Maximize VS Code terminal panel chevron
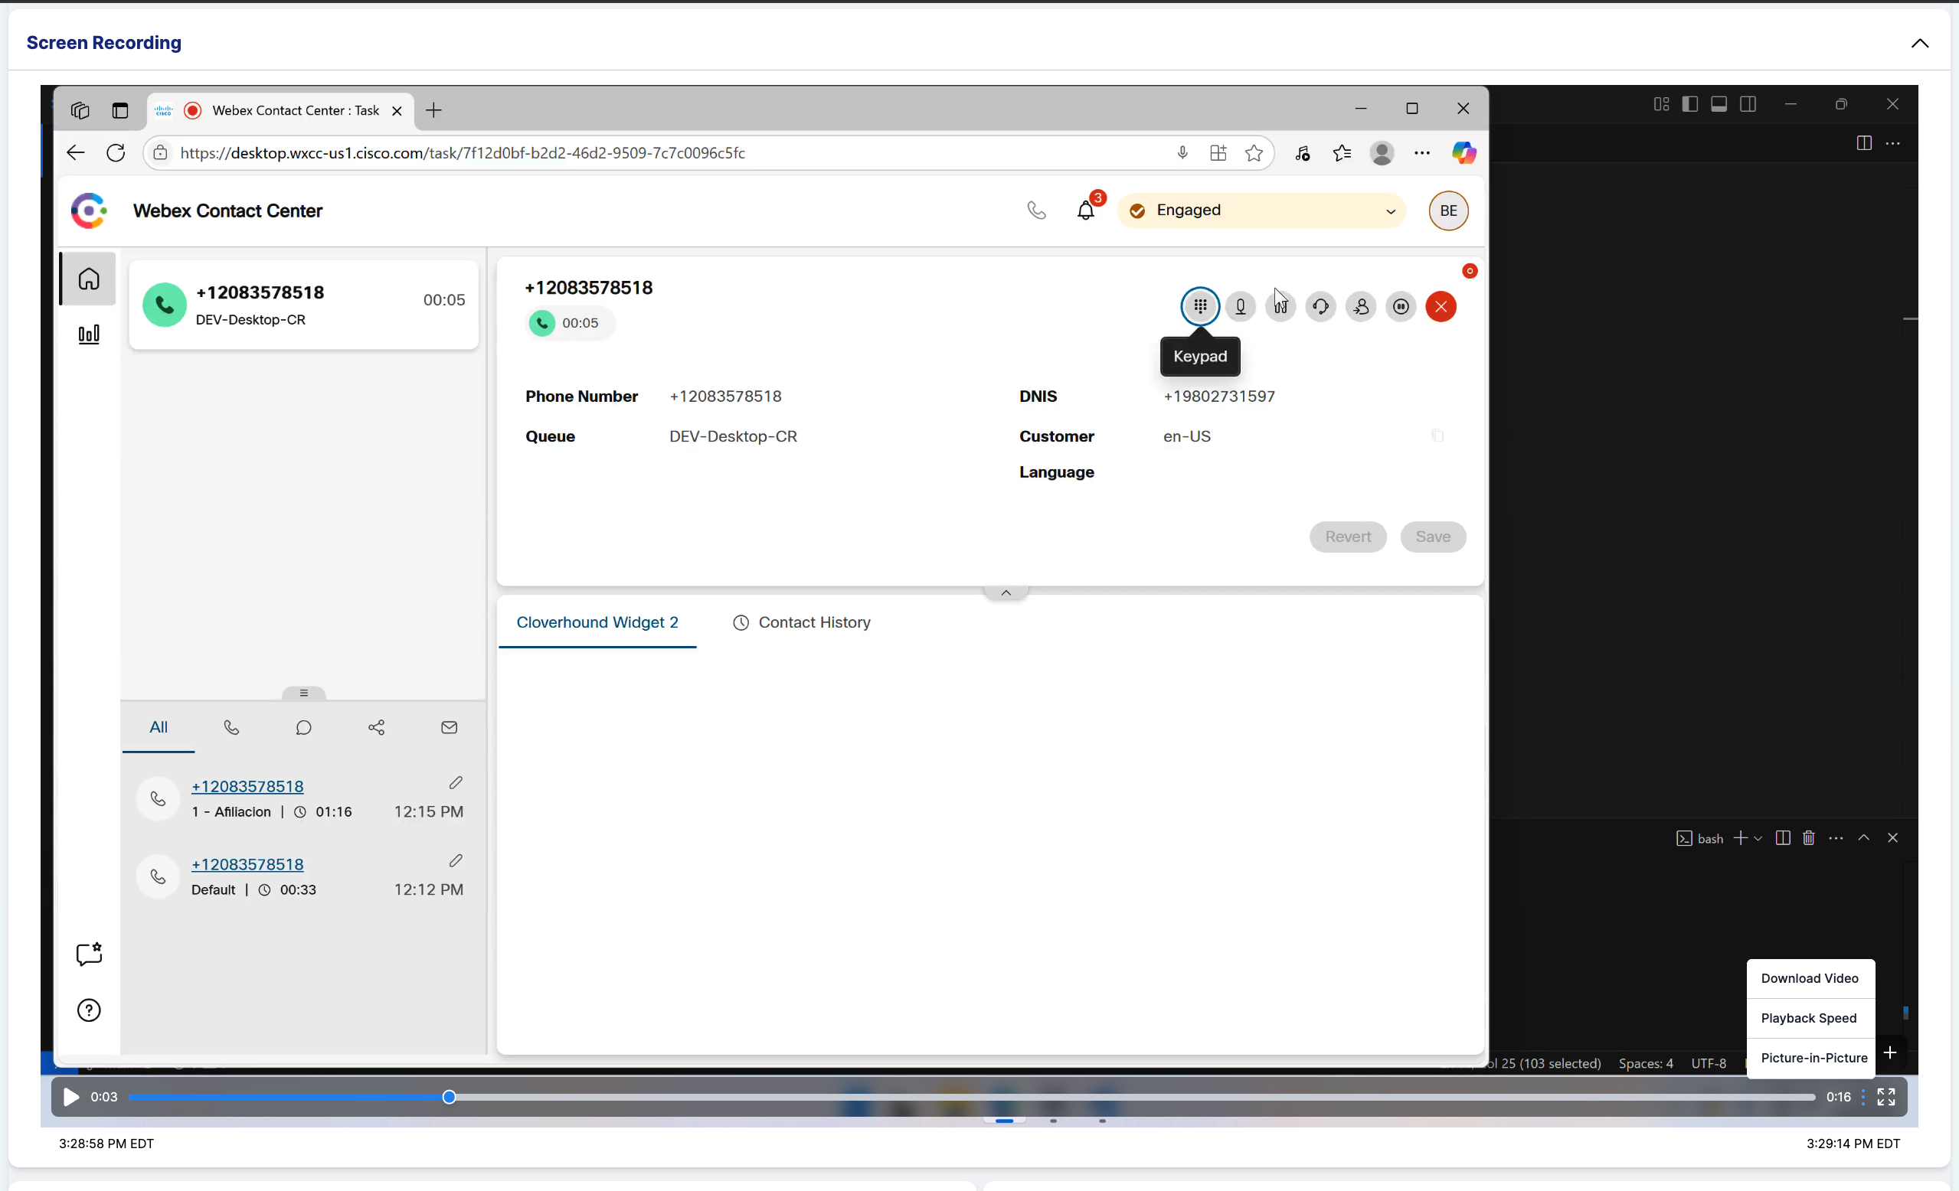 pos(1863,838)
